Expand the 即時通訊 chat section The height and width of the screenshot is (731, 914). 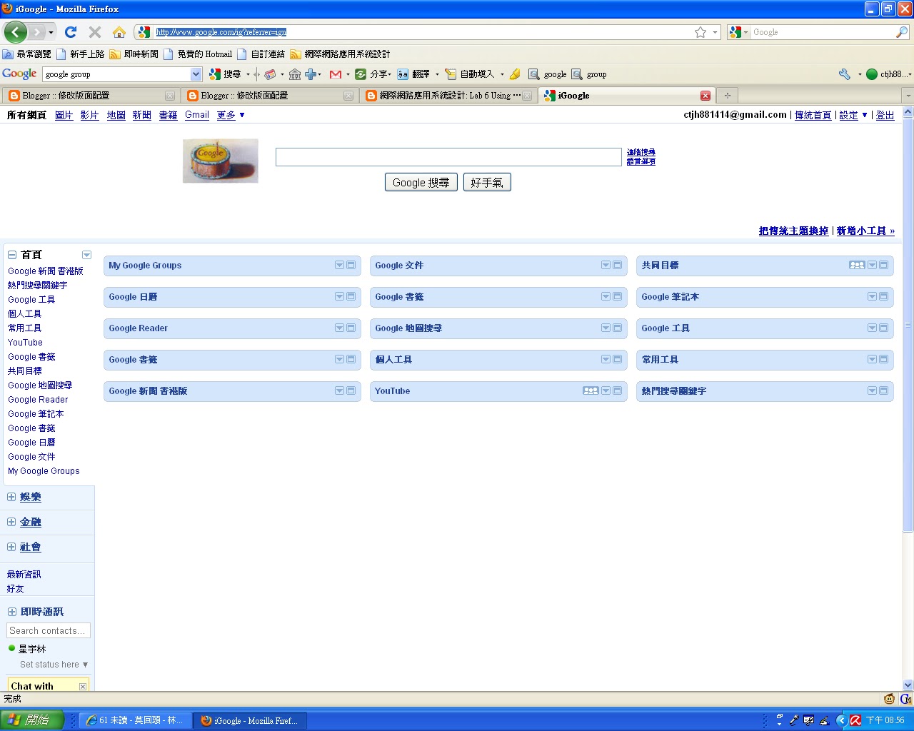pos(12,612)
